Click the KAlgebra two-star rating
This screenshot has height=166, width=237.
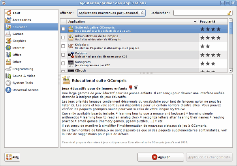205,46
